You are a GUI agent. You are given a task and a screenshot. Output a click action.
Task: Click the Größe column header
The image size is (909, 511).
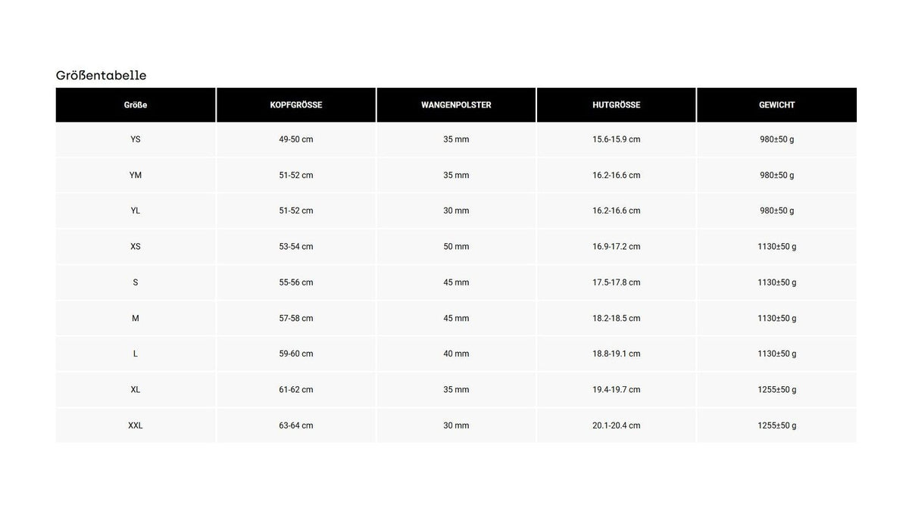click(x=136, y=105)
